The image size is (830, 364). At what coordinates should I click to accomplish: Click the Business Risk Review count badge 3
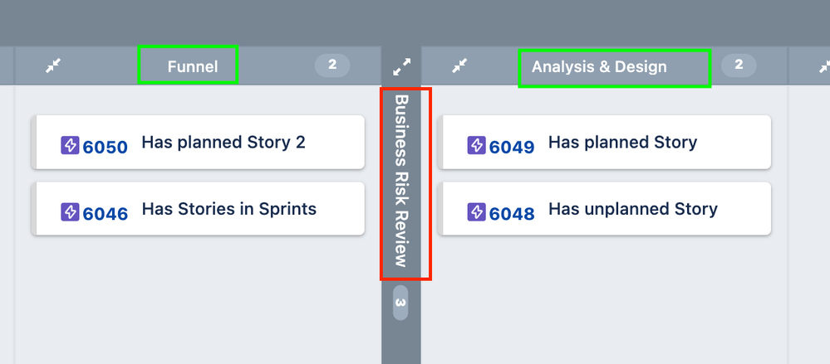pos(400,303)
